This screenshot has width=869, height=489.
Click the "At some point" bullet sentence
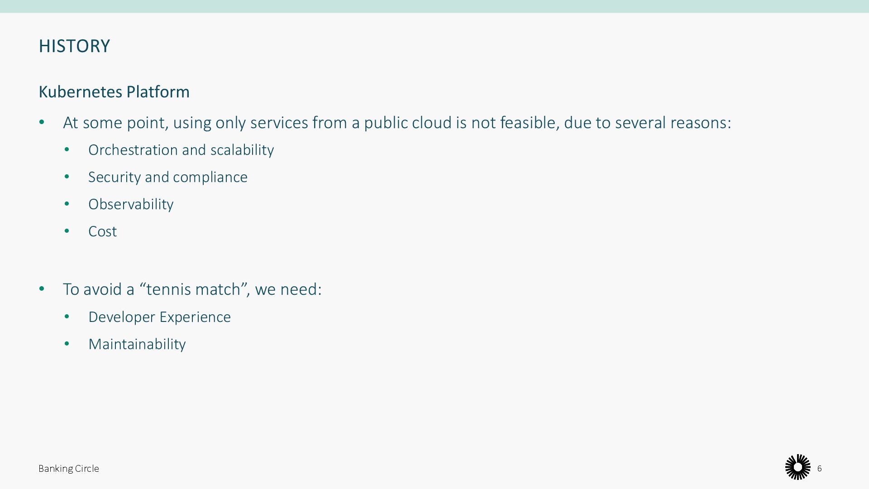(396, 123)
